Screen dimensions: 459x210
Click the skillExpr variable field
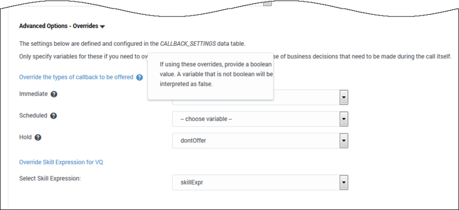pyautogui.click(x=256, y=183)
